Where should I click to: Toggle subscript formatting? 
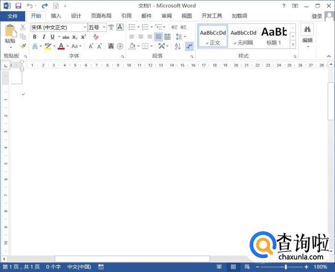pos(75,37)
